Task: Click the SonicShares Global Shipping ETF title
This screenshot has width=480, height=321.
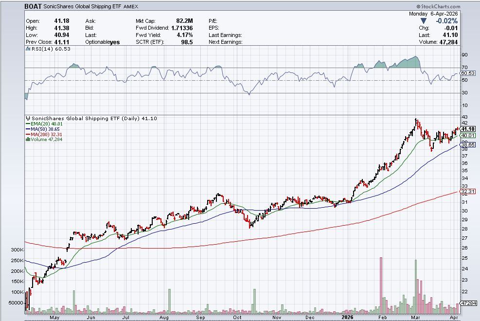Action: coord(83,6)
